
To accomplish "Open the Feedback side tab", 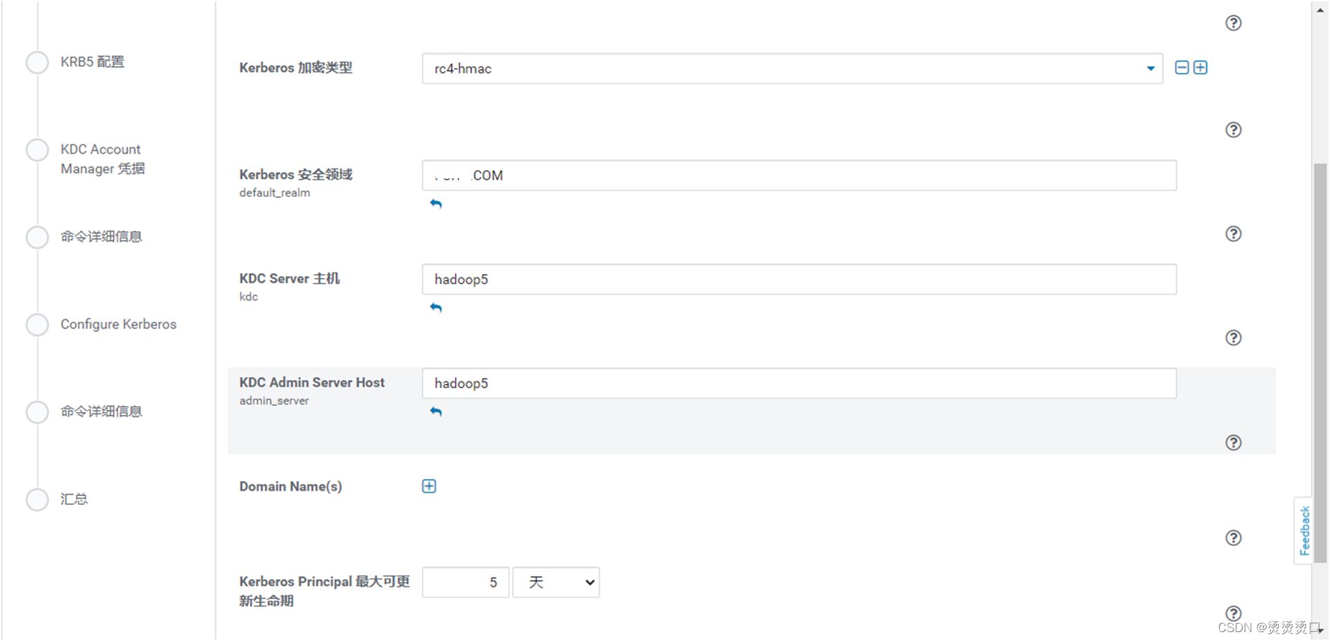I will [x=1303, y=530].
